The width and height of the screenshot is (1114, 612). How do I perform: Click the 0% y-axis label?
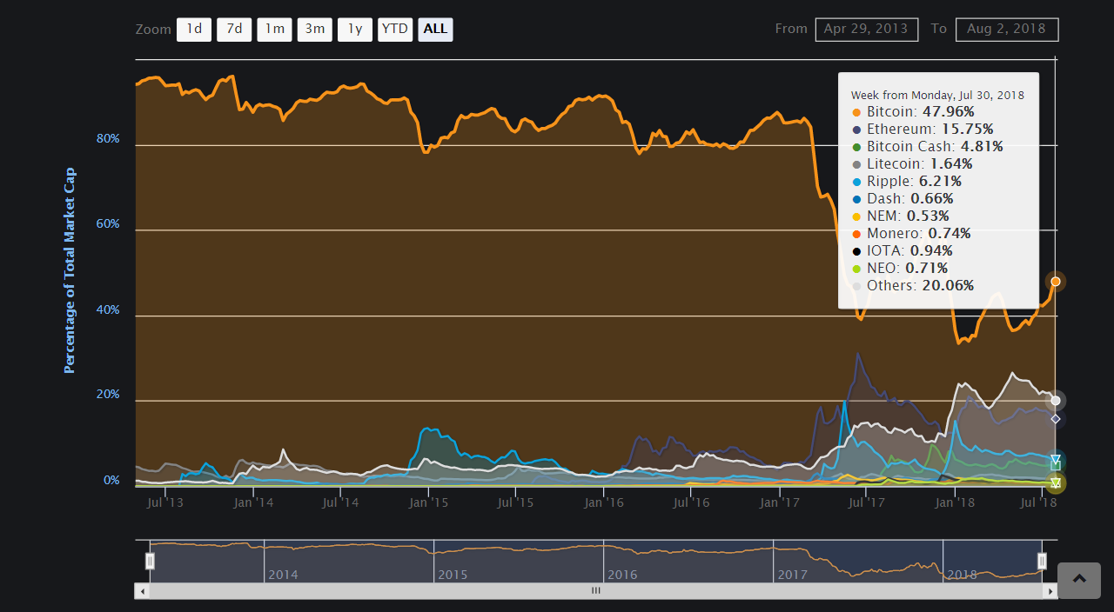(x=111, y=481)
